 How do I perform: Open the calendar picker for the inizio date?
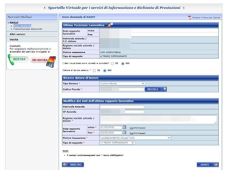pyautogui.click(x=124, y=127)
